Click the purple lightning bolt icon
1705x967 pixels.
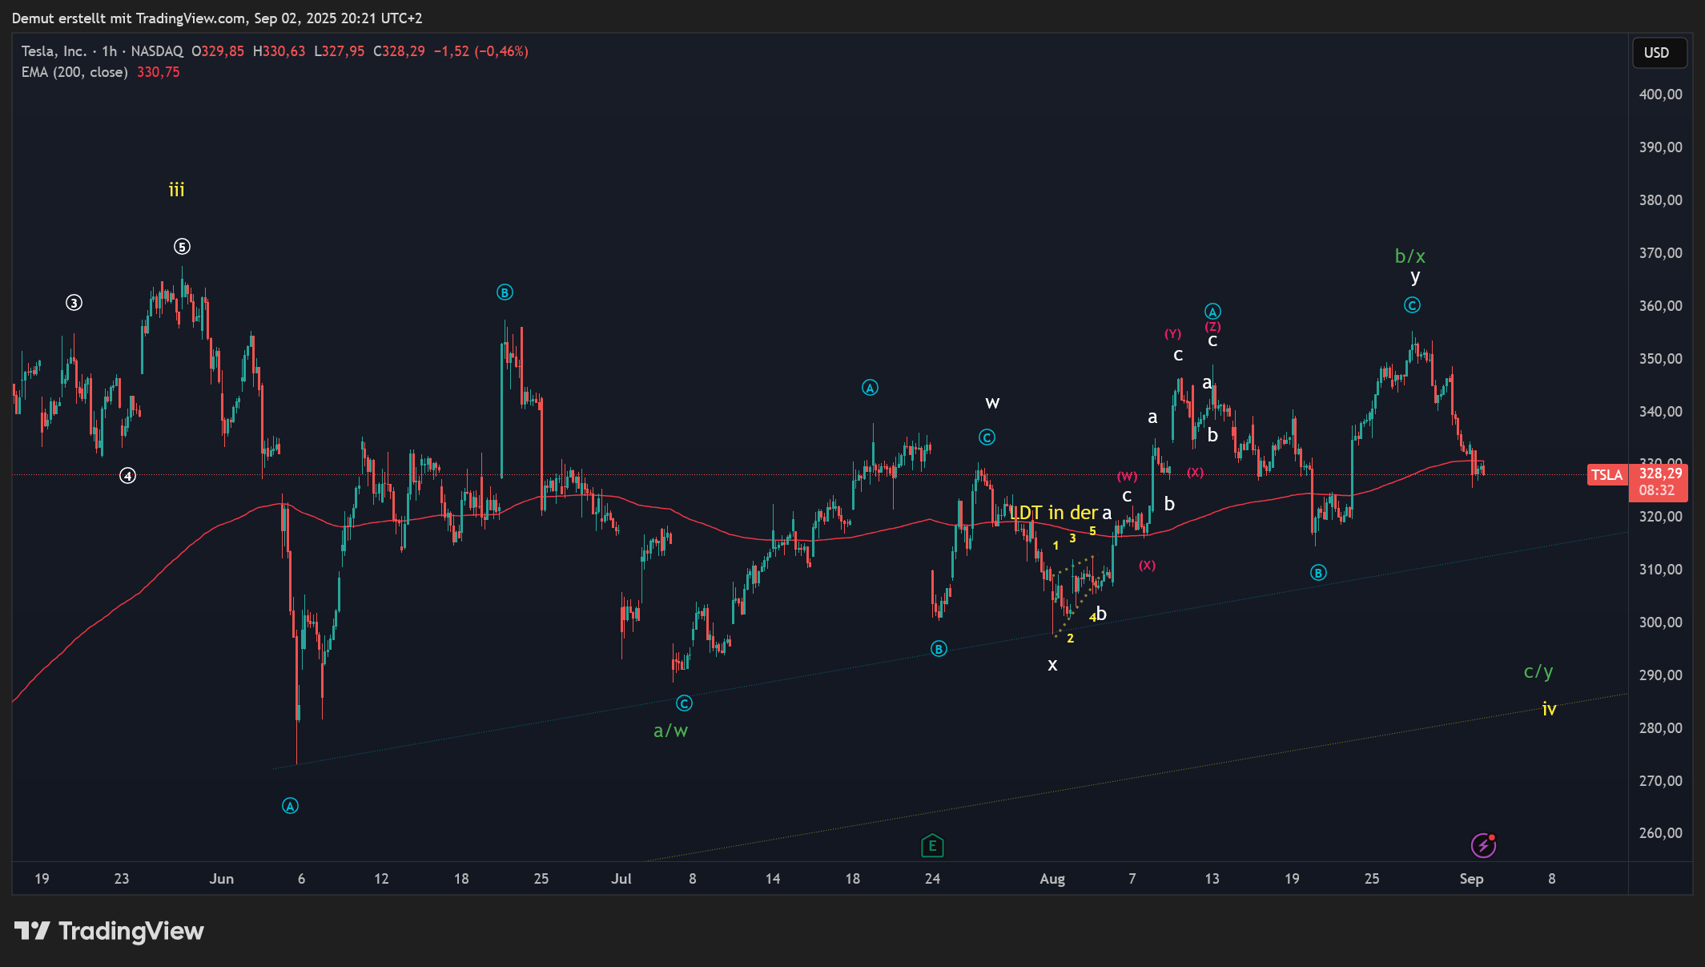[1482, 845]
